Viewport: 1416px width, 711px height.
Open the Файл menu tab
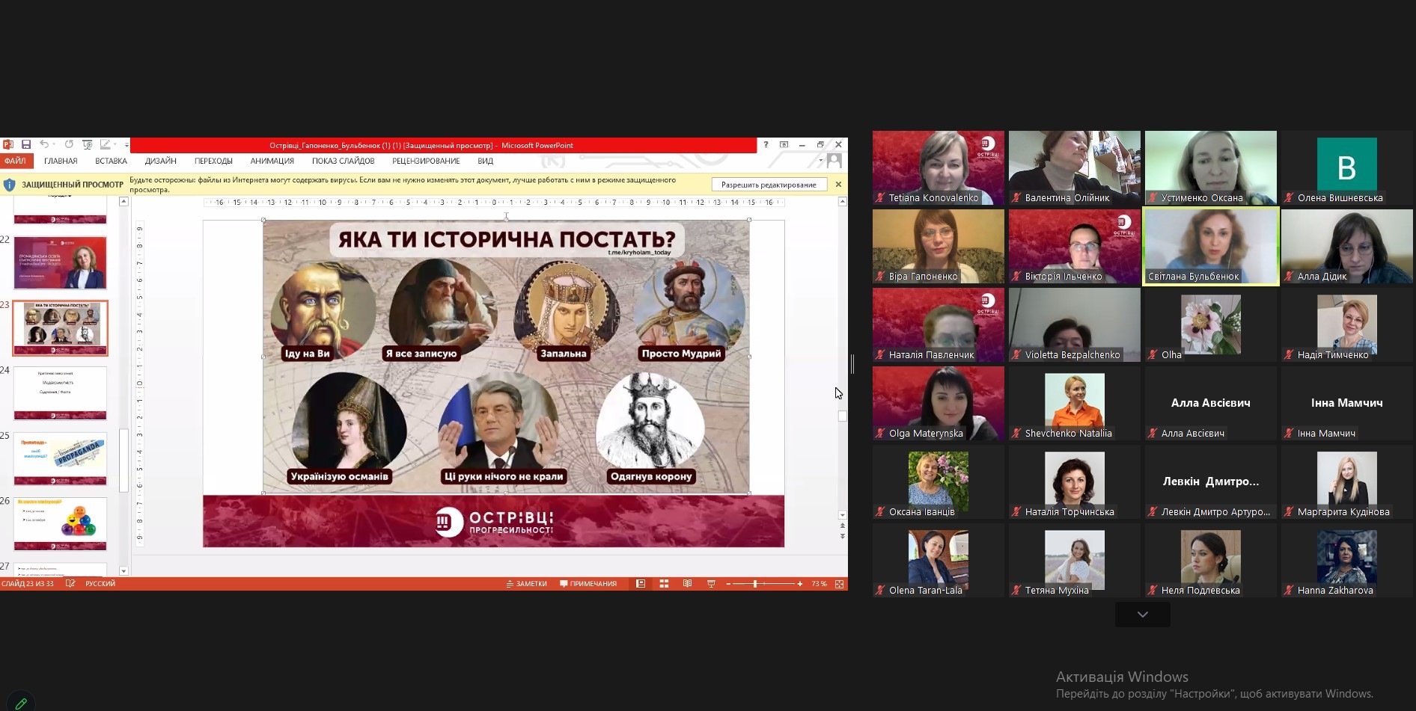pos(16,161)
